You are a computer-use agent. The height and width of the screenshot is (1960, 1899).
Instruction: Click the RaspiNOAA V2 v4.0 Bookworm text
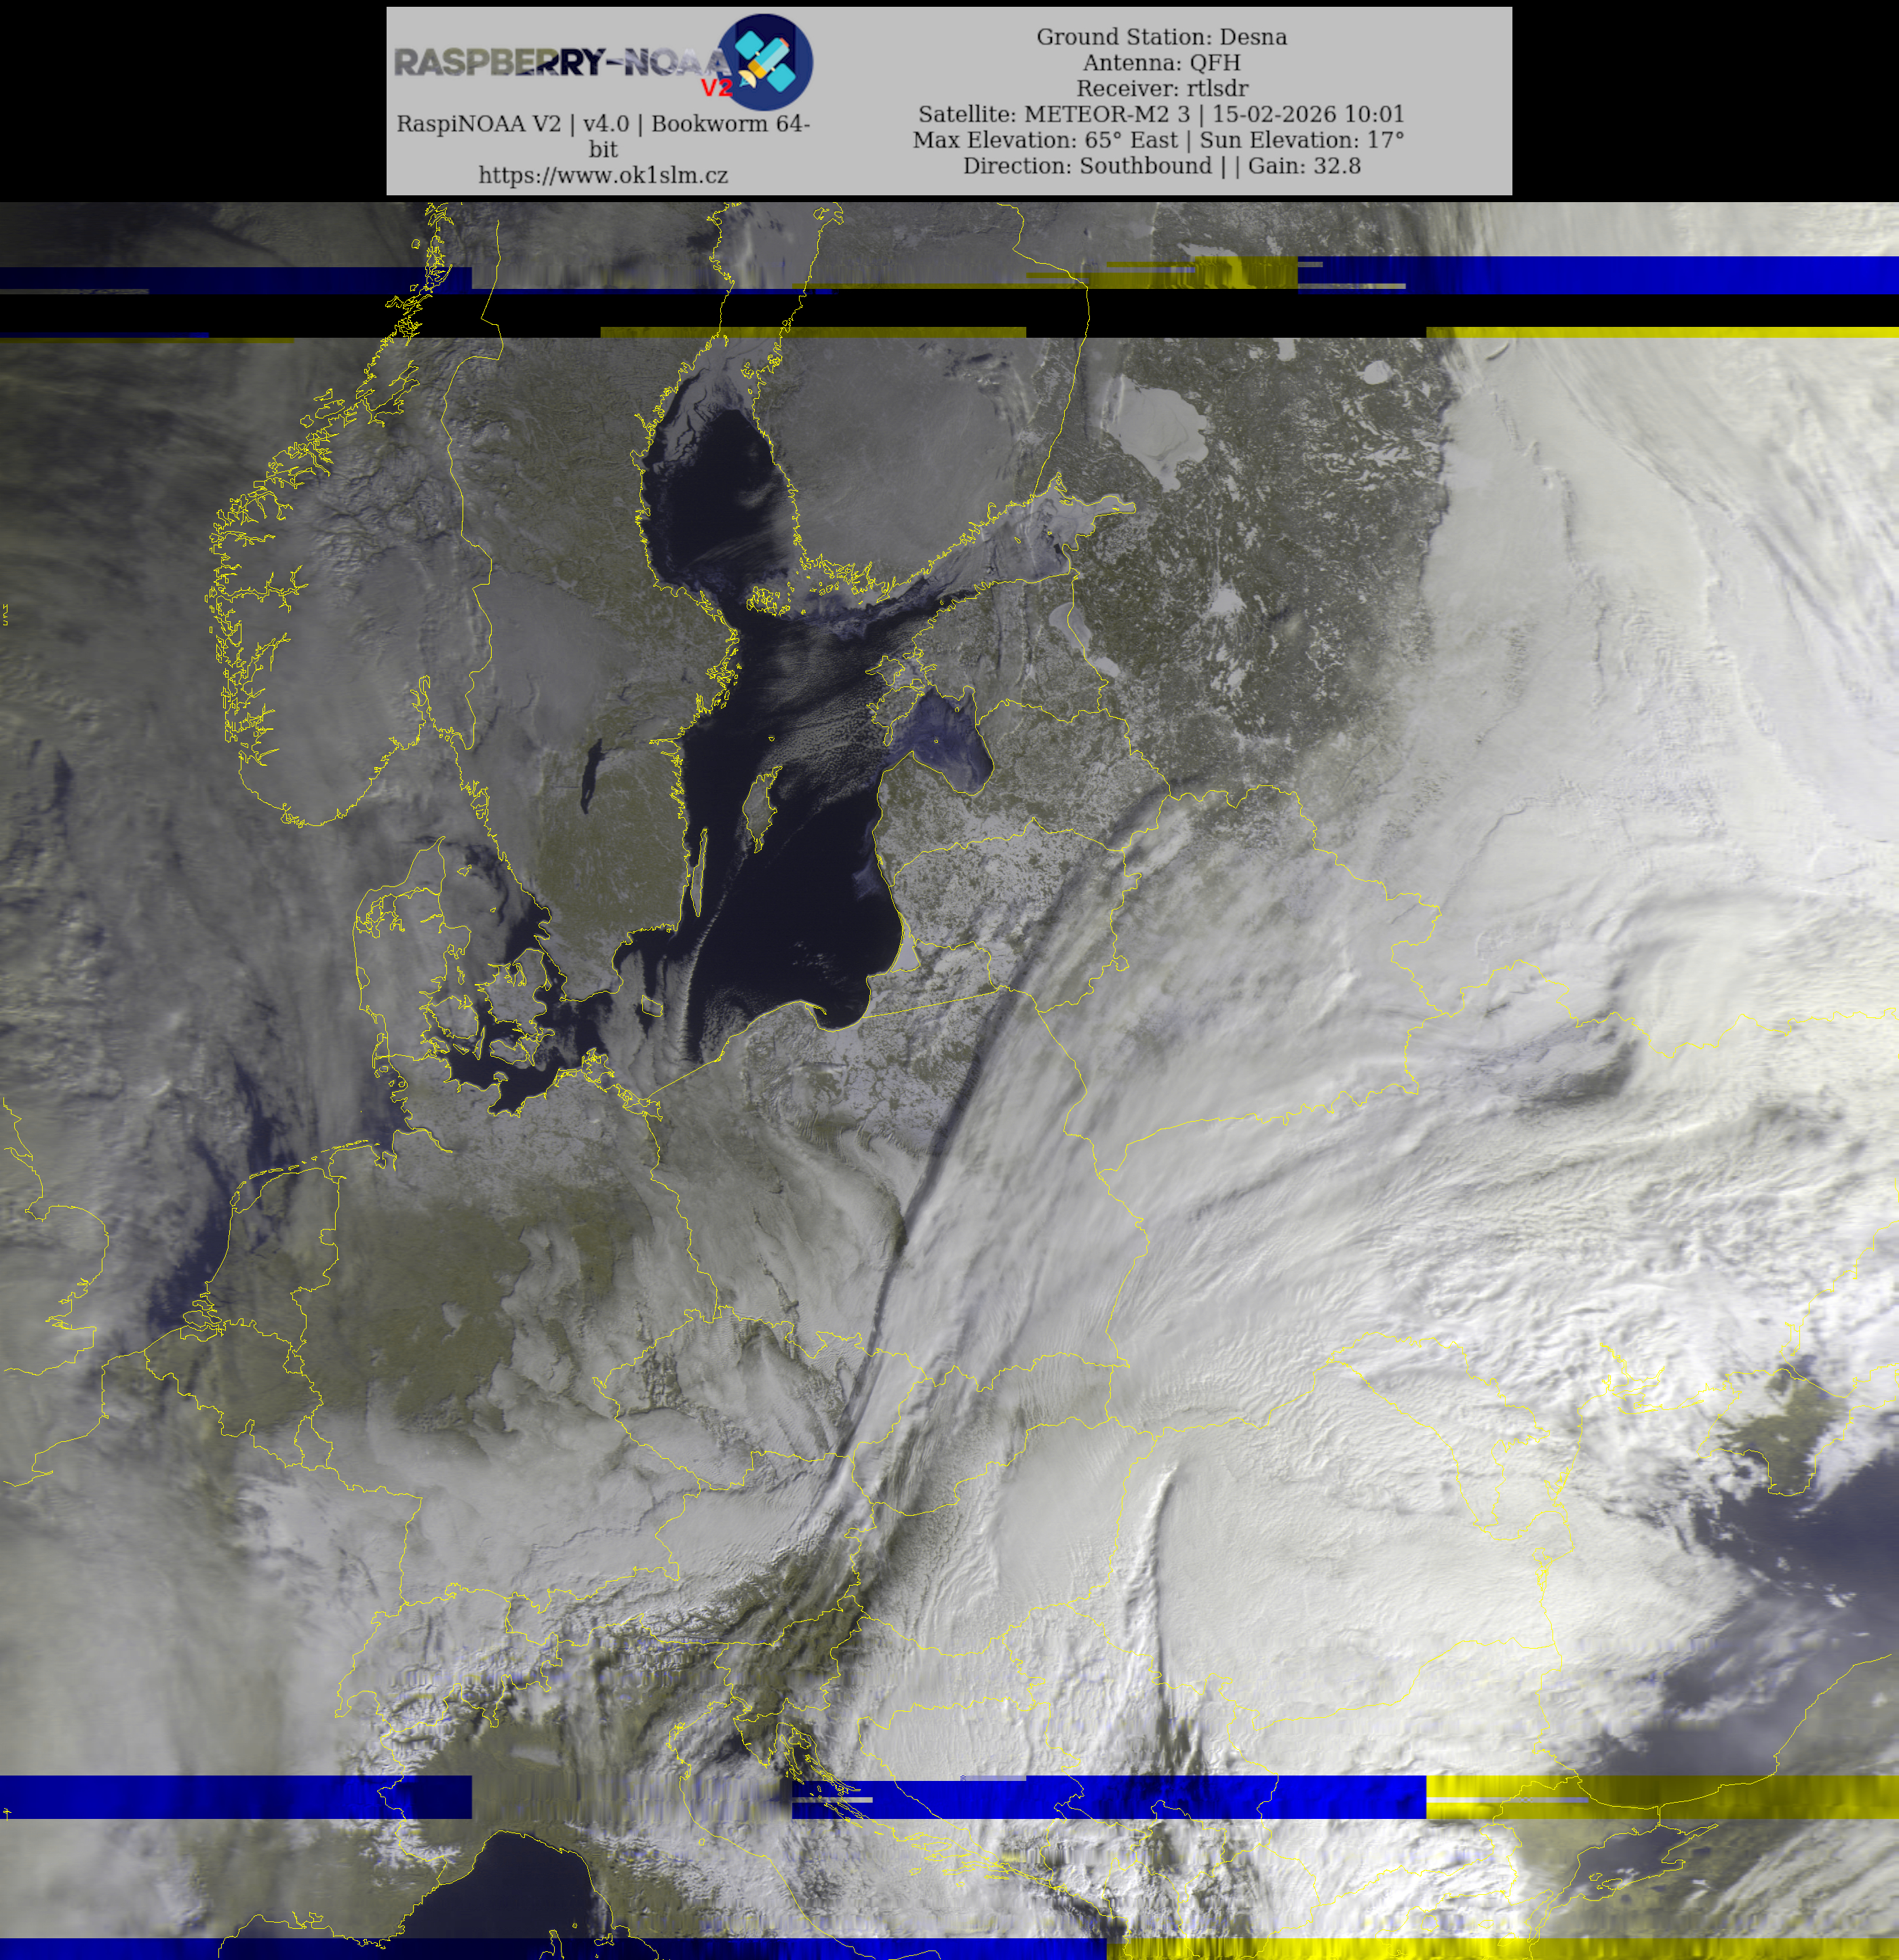click(x=602, y=124)
